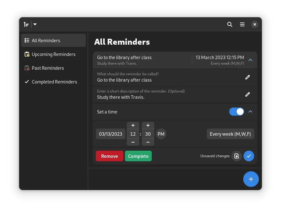Create a new reminder with the plus button
Image resolution: width=281 pixels, height=211 pixels.
pos(251,179)
